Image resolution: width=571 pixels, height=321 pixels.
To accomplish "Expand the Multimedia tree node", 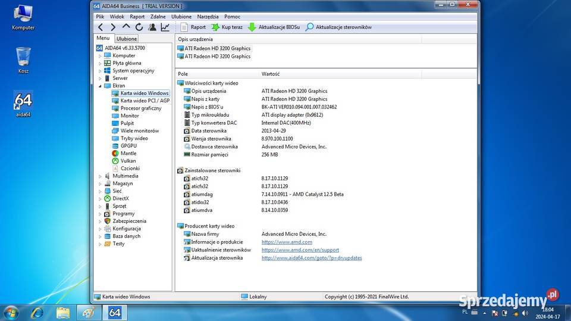I will tap(100, 176).
